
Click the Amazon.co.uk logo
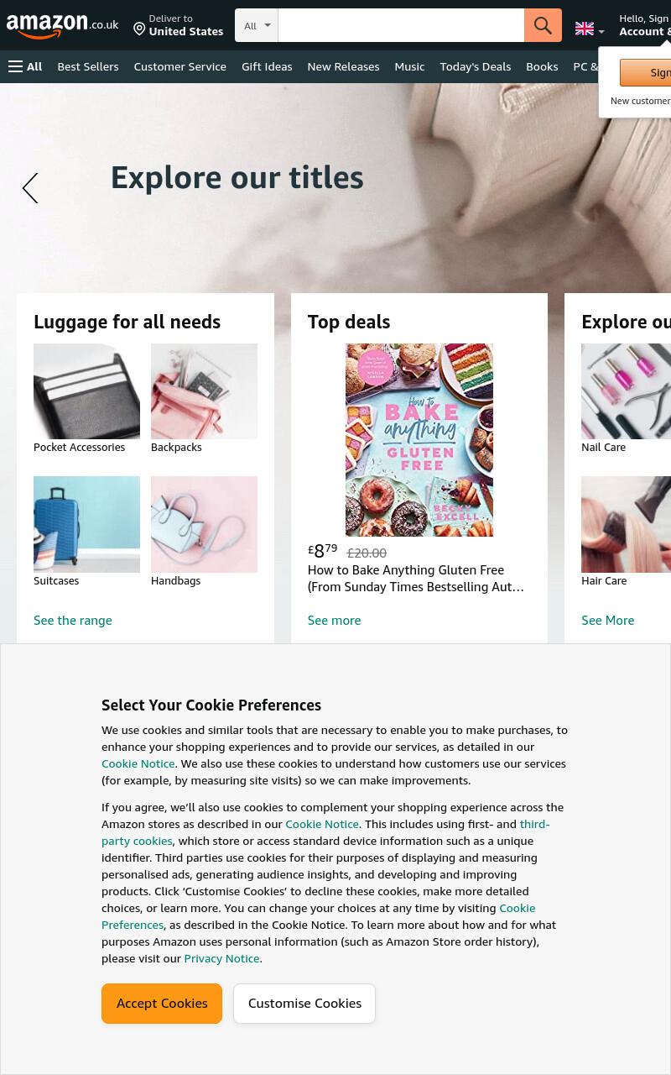(x=62, y=26)
